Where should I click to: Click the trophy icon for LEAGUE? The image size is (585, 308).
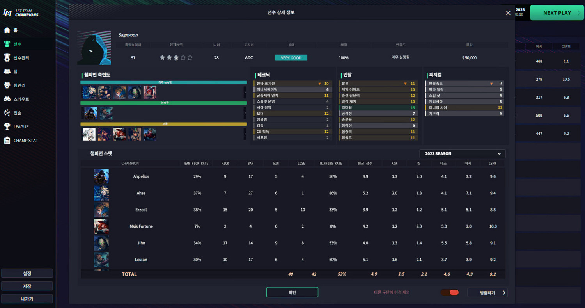point(7,126)
